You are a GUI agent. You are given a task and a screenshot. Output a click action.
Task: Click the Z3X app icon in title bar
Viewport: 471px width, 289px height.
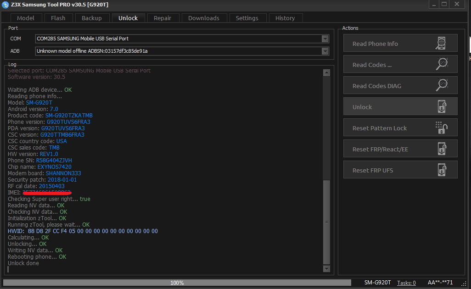coord(5,5)
